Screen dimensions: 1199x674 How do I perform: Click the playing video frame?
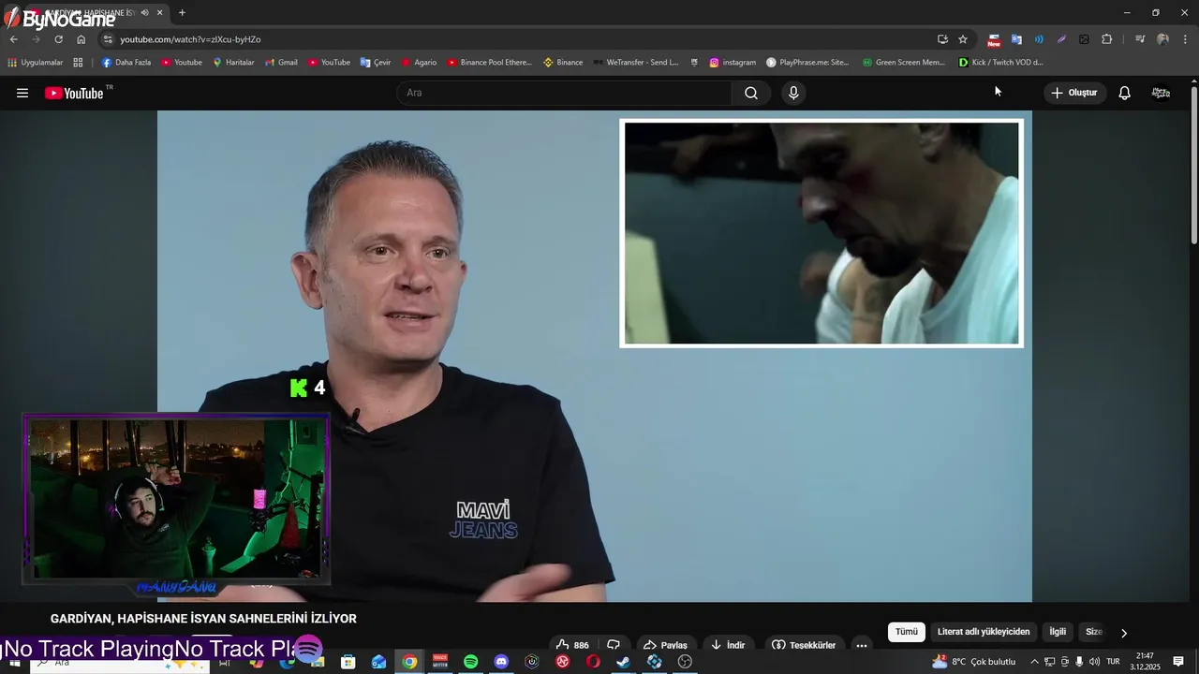(x=594, y=356)
